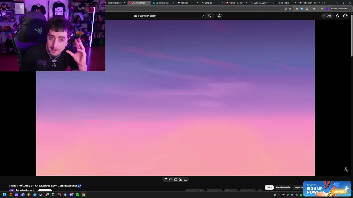Open the Windows Start menu
The width and height of the screenshot is (353, 198).
4,195
